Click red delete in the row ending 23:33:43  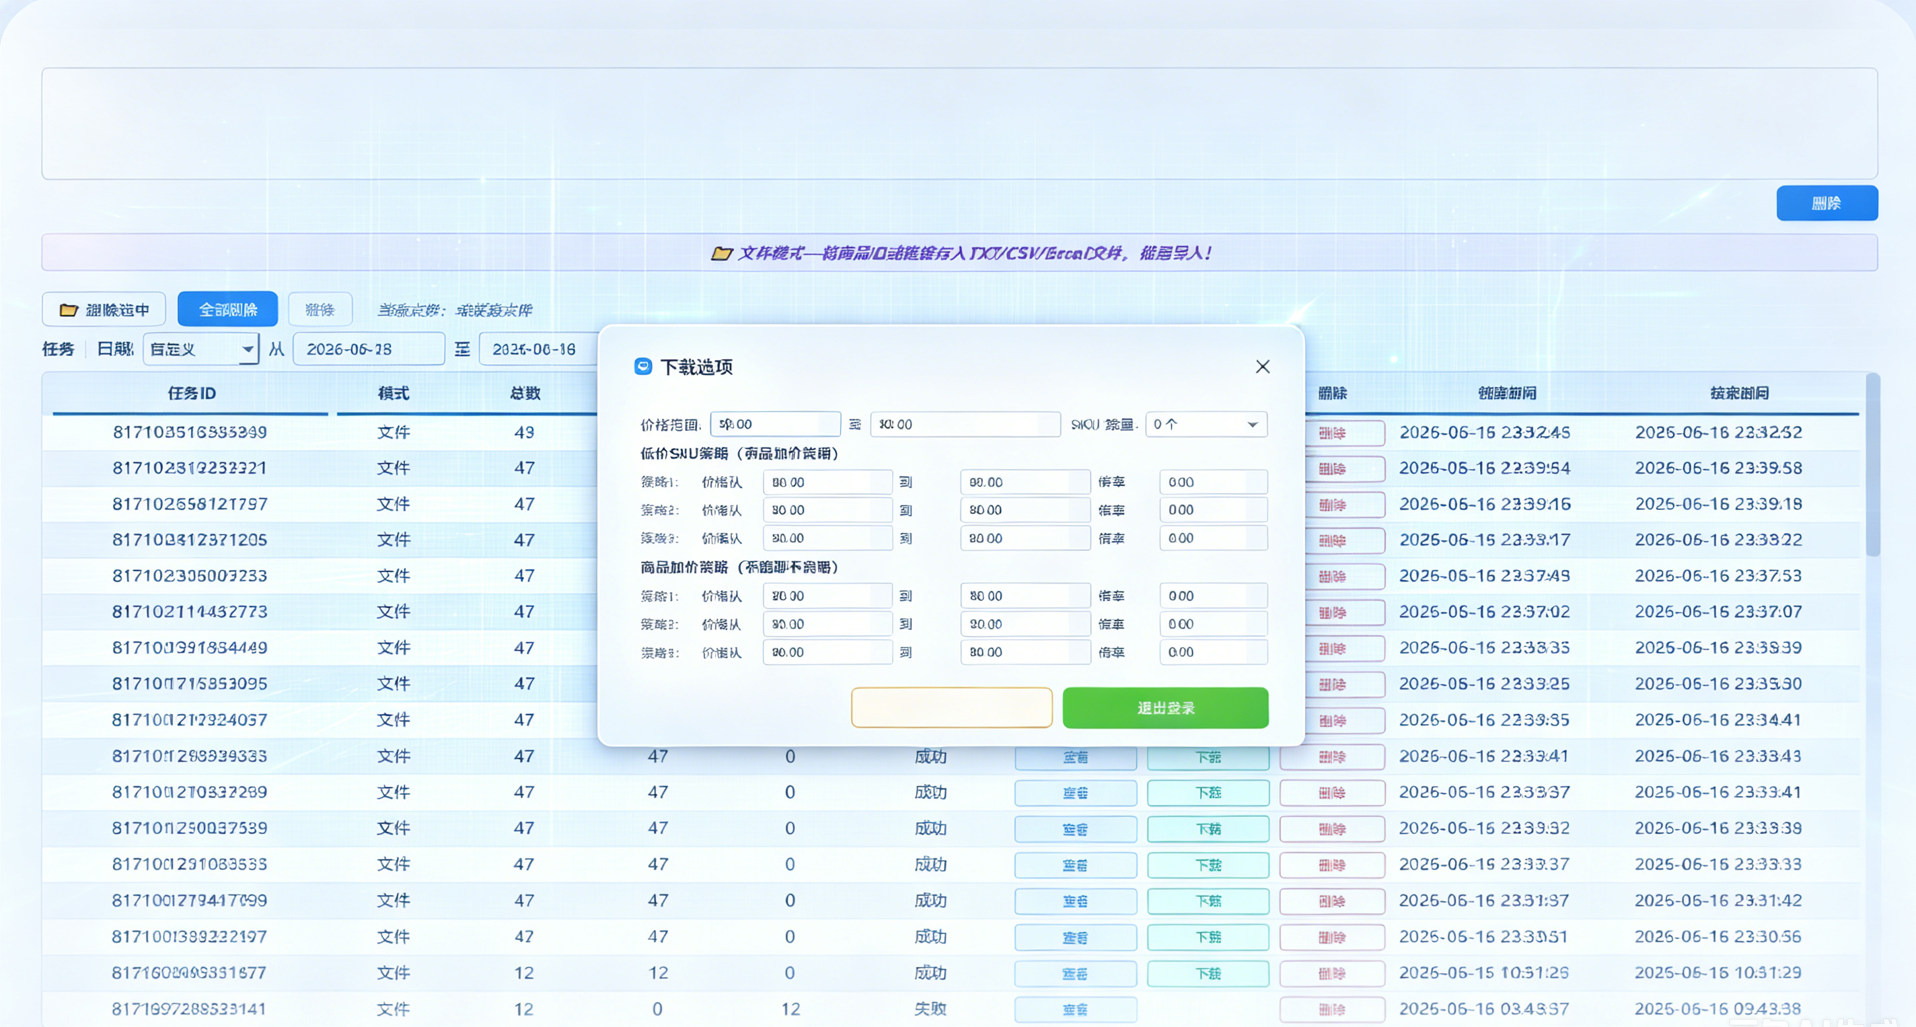1332,757
